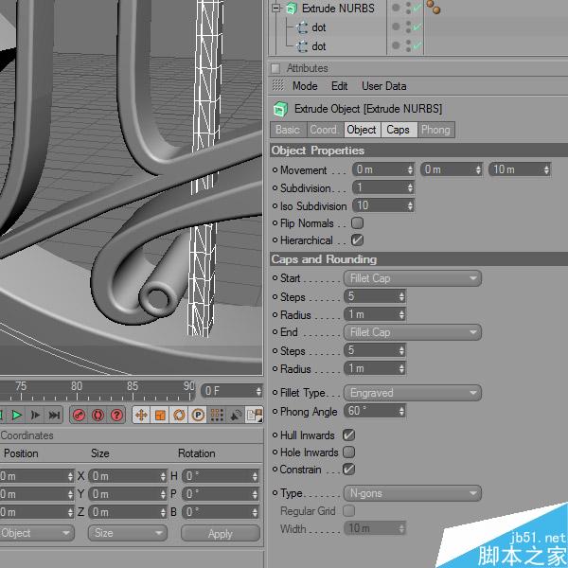The width and height of the screenshot is (568, 568).
Task: Click the Regular Grid checkbox
Action: click(x=348, y=511)
